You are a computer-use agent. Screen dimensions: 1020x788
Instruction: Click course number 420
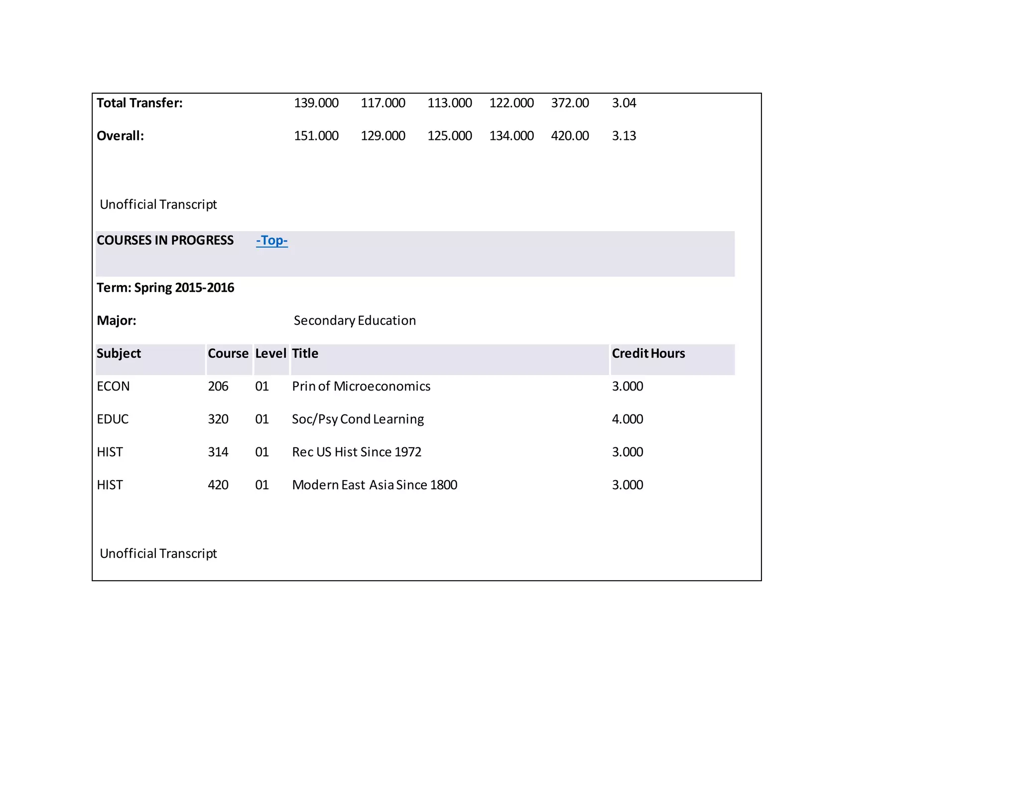coord(218,485)
